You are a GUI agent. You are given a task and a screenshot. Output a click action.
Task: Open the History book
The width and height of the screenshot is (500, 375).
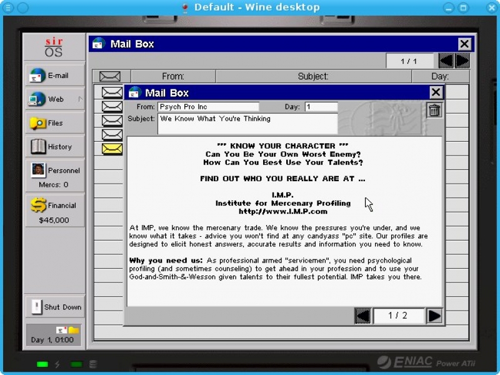point(55,147)
